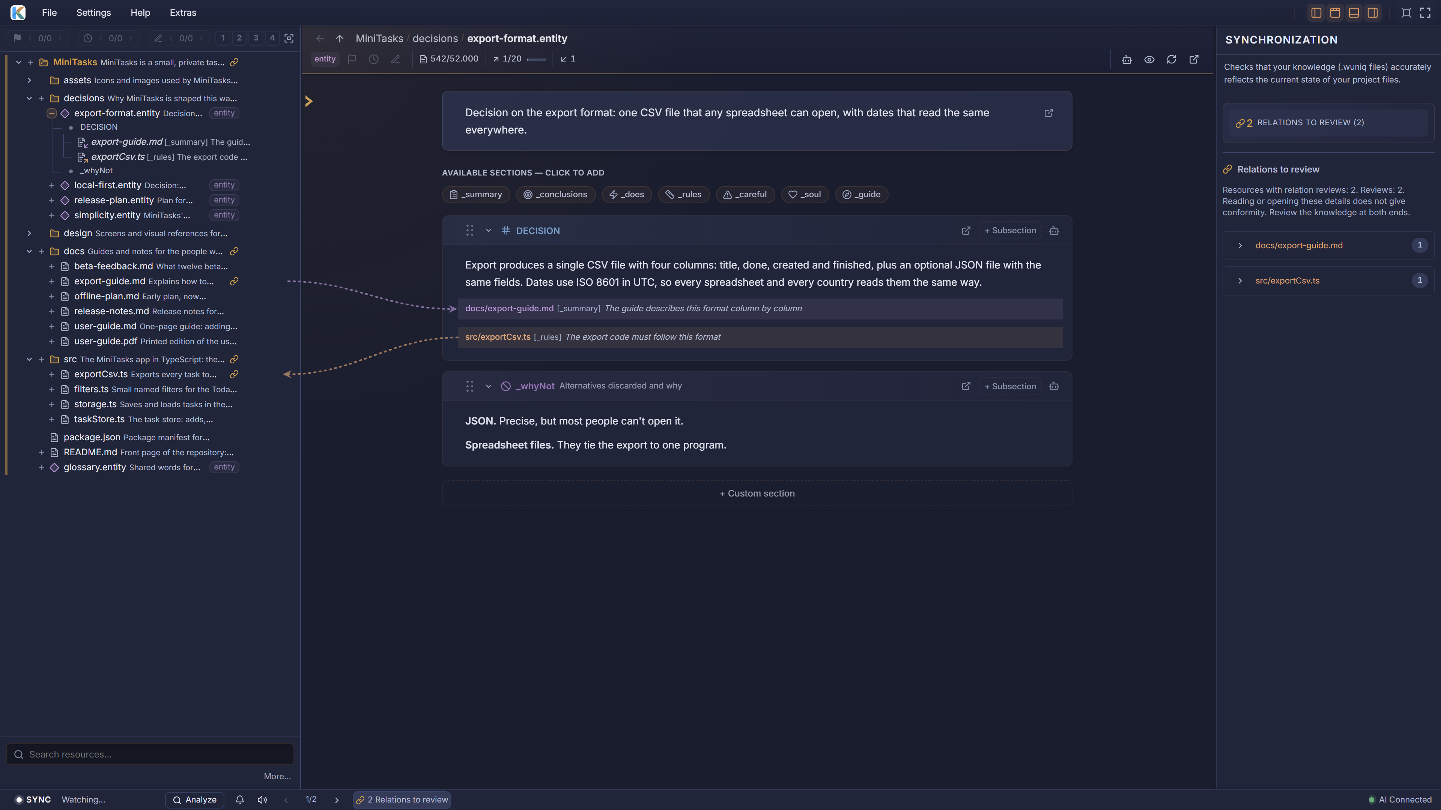Toggle the bottom panel layout button
1441x810 pixels.
tap(1354, 12)
